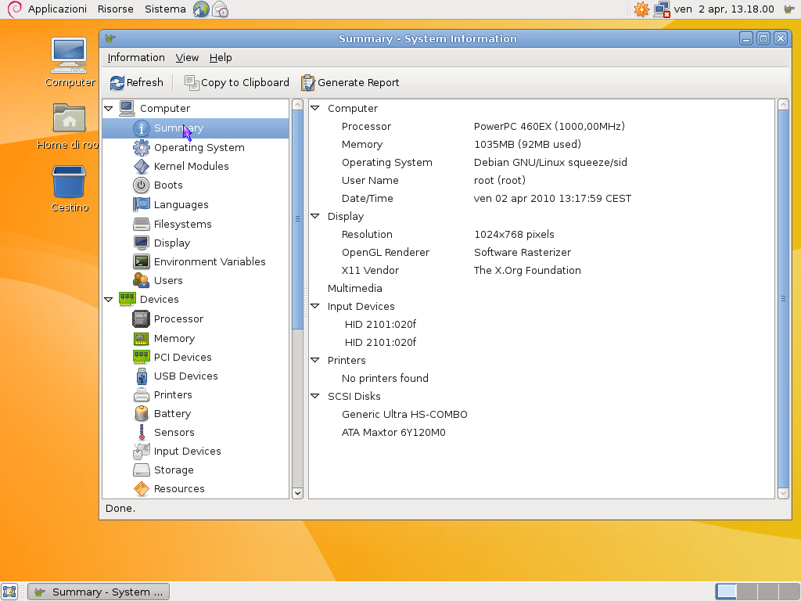Click sidebar scrollbar up arrow
Image resolution: width=801 pixels, height=601 pixels.
297,105
